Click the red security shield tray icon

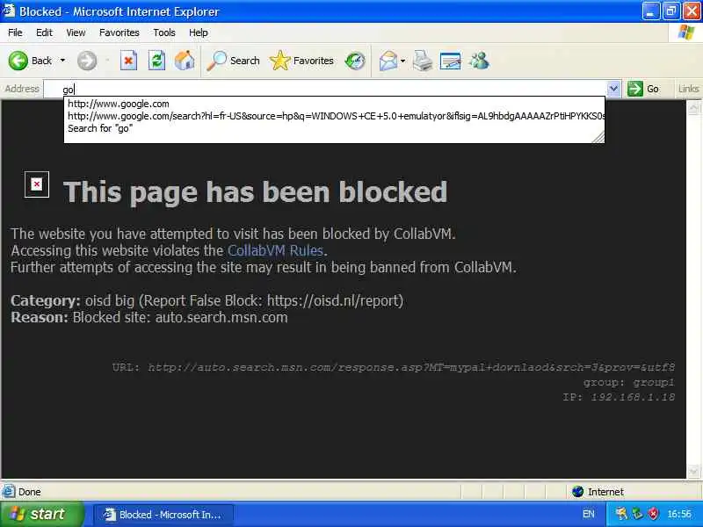(x=653, y=514)
